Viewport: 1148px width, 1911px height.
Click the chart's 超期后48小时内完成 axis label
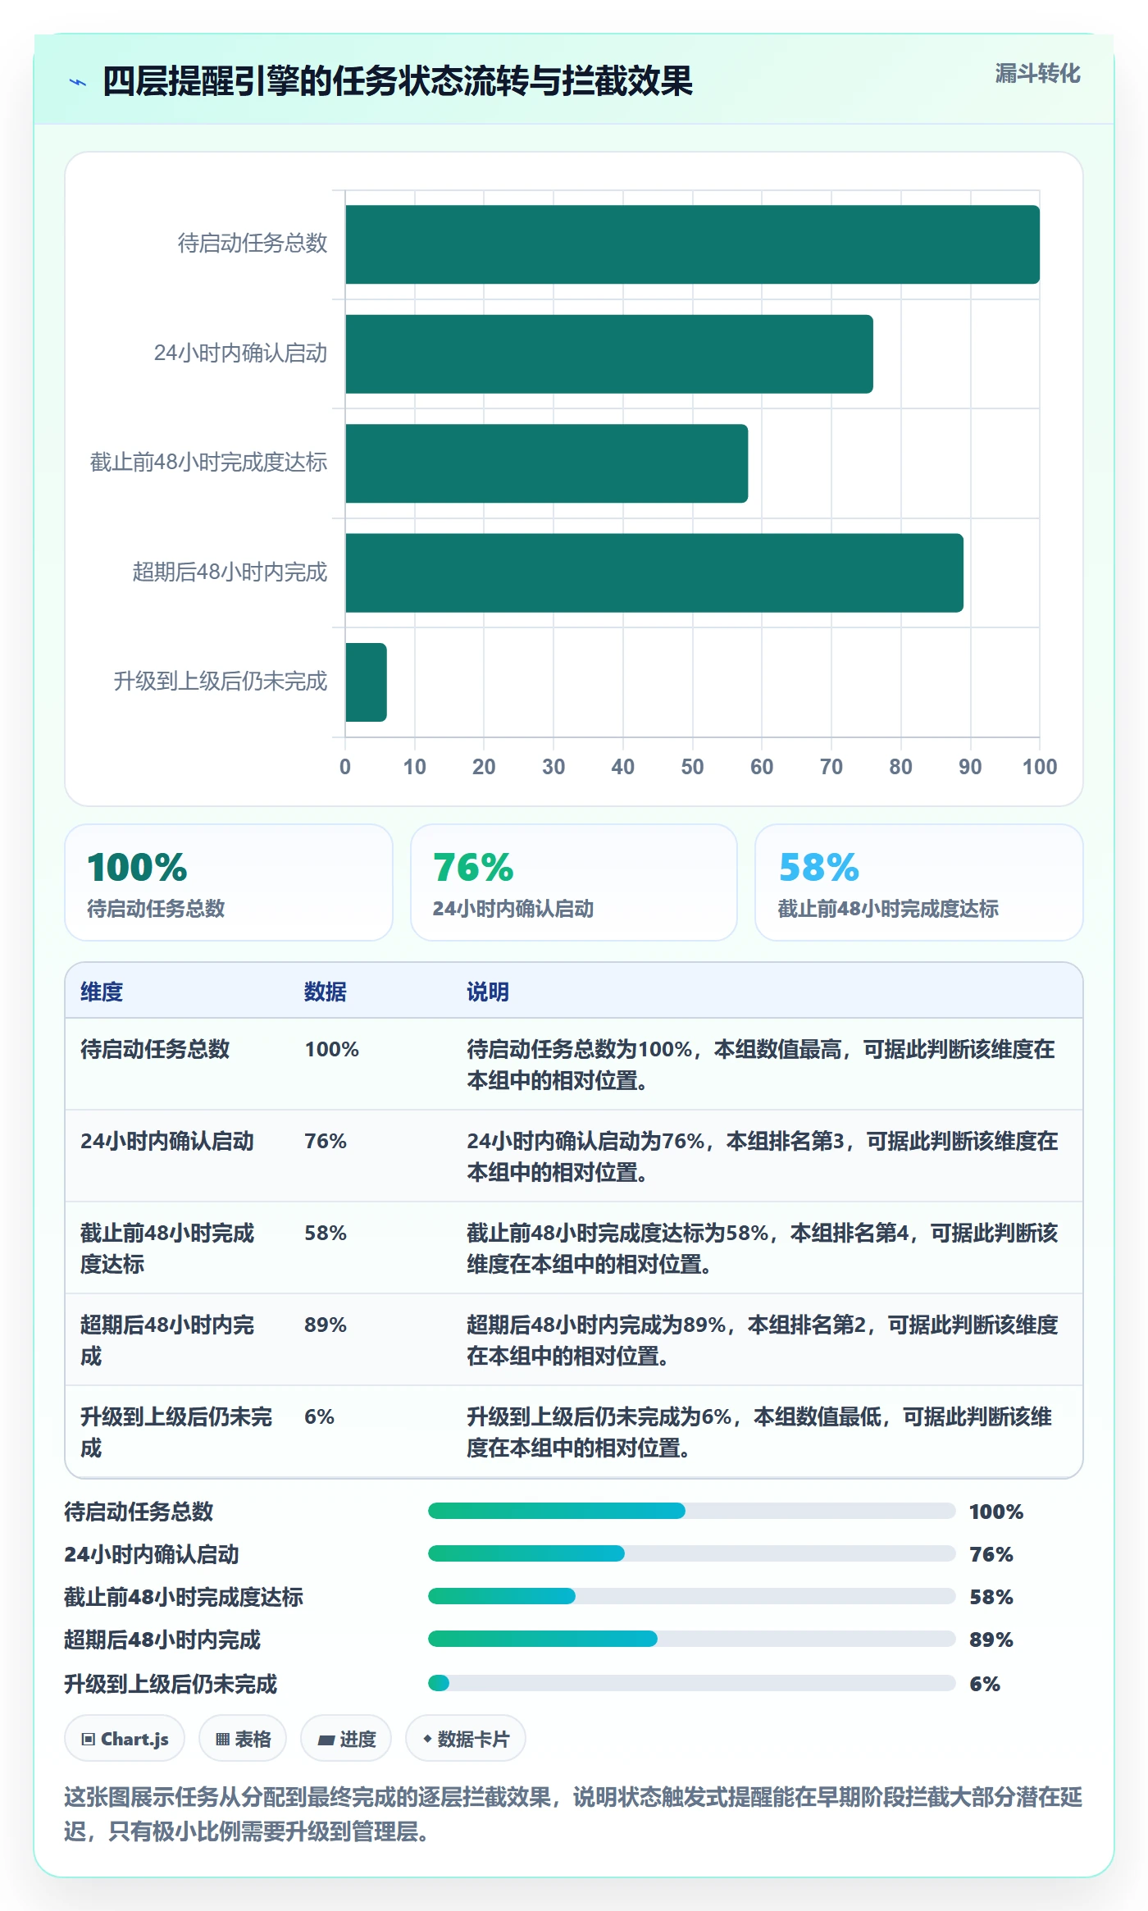(x=230, y=572)
